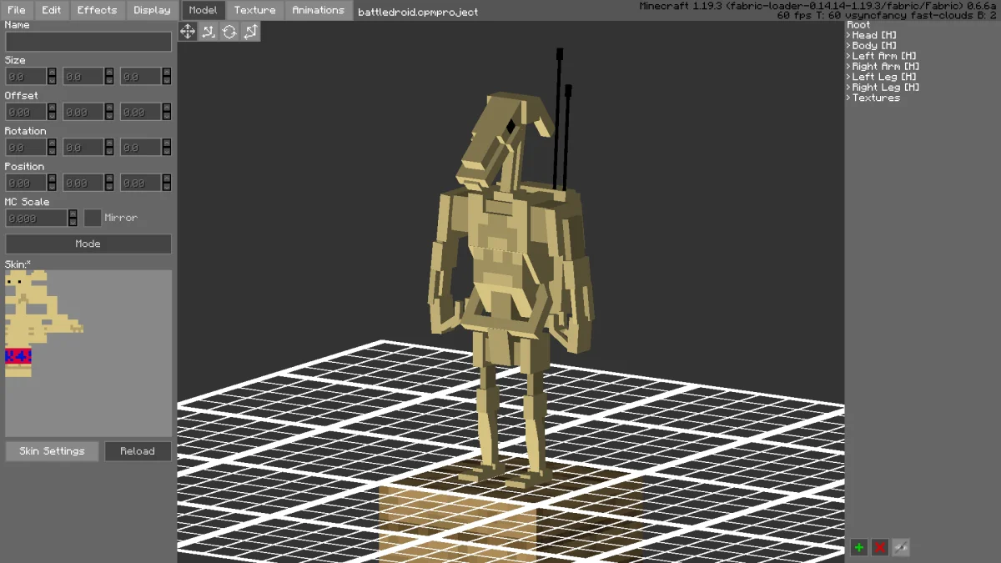Click the Rotation Y value field
The width and height of the screenshot is (1001, 563).
(83, 148)
